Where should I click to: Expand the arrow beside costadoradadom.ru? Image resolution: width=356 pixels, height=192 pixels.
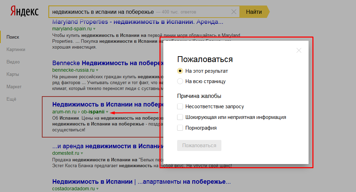tap(97, 189)
